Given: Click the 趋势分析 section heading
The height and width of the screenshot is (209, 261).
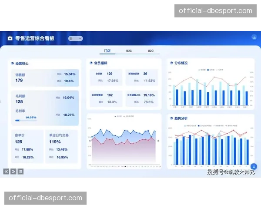Looking at the screenshot, I should (x=181, y=118).
